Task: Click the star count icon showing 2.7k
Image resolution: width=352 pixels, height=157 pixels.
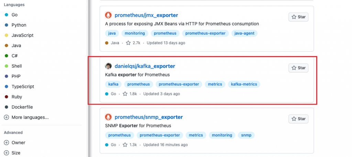Action: [x=128, y=43]
